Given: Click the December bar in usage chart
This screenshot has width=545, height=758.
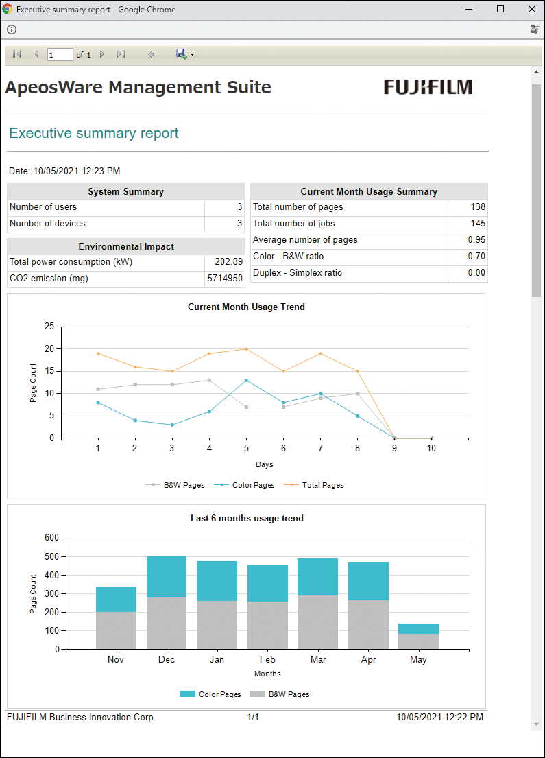Looking at the screenshot, I should click(167, 602).
